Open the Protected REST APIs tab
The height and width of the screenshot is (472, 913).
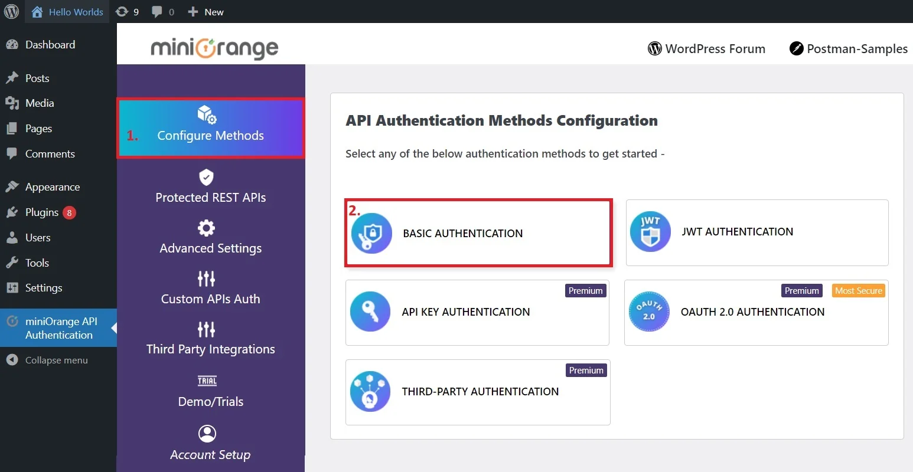tap(211, 186)
